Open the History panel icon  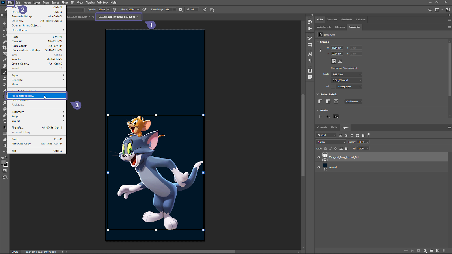point(310,21)
